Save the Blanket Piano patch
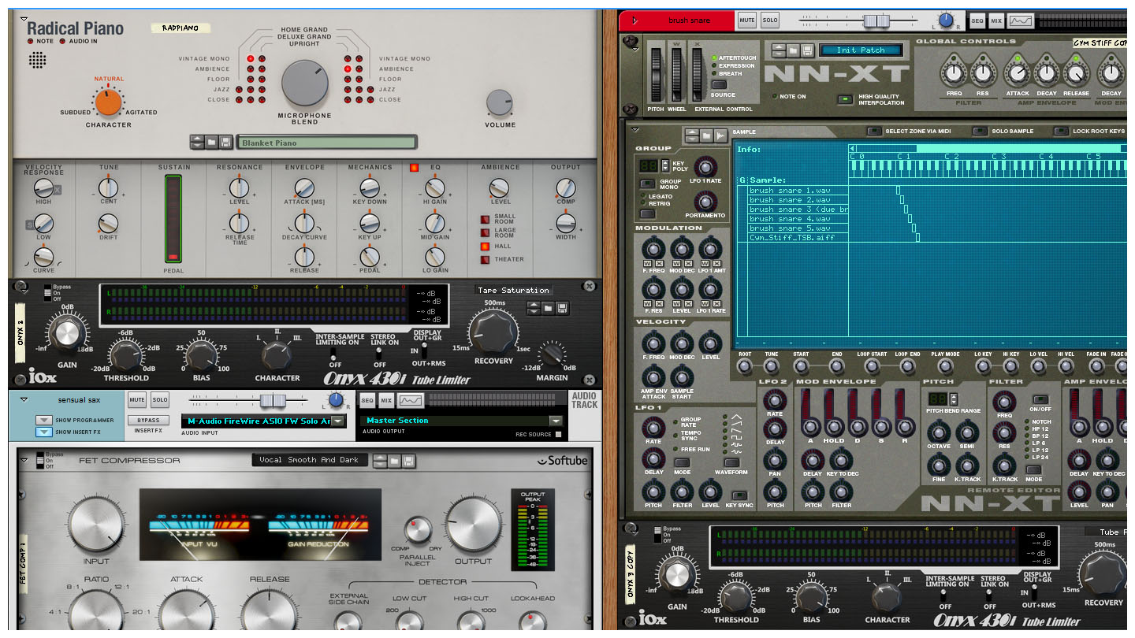This screenshot has width=1135, height=638. 225,143
